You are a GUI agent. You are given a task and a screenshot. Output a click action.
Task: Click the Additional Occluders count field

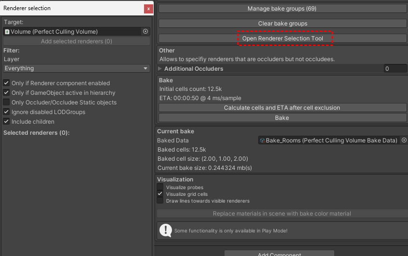pyautogui.click(x=395, y=69)
